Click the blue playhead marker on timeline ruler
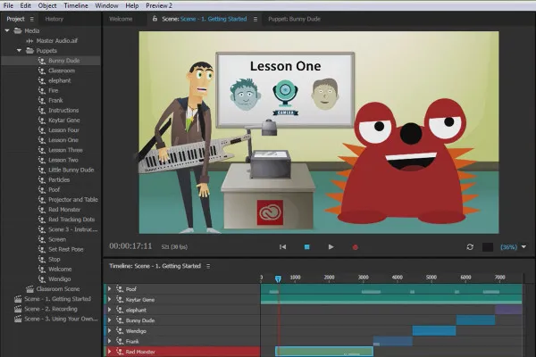The height and width of the screenshot is (357, 536). [x=278, y=278]
